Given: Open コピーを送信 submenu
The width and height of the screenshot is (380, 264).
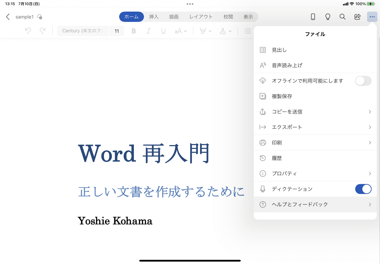Looking at the screenshot, I should tap(315, 112).
